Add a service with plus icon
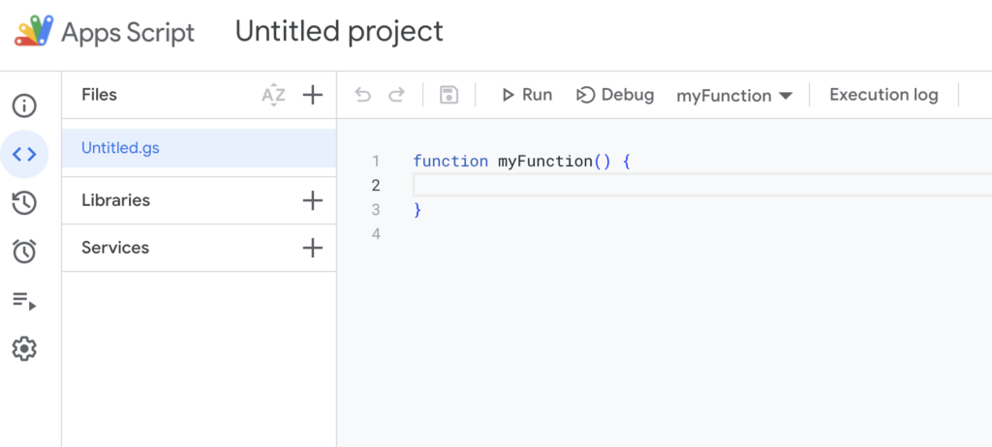The image size is (992, 447). pos(313,248)
